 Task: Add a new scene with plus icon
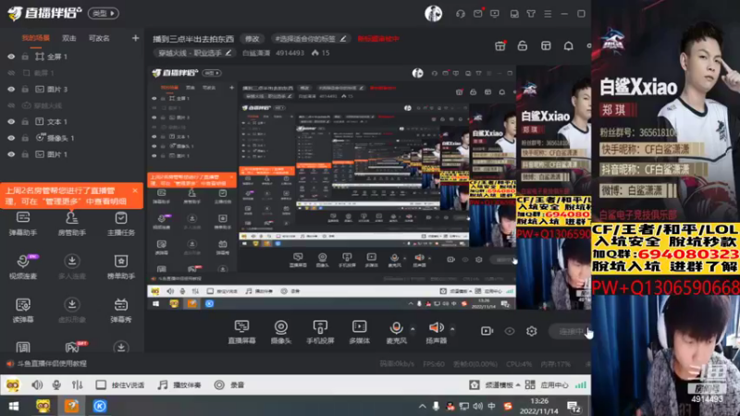coord(135,38)
